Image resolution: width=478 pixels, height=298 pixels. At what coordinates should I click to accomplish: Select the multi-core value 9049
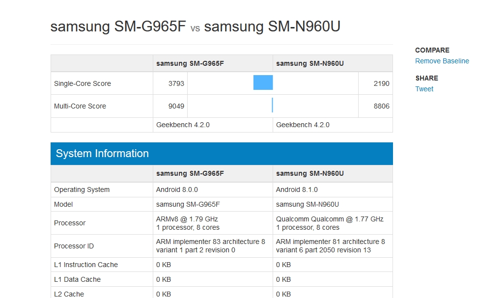click(x=176, y=106)
